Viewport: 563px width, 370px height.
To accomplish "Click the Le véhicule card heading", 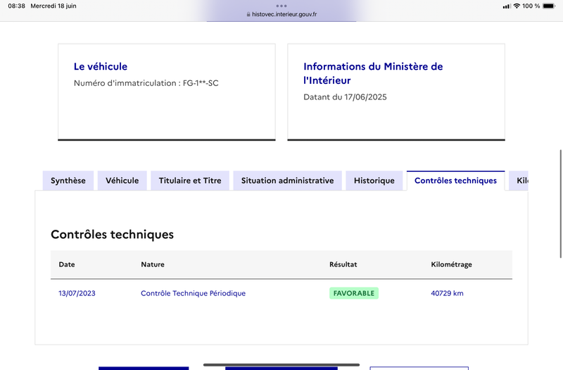I will [101, 66].
